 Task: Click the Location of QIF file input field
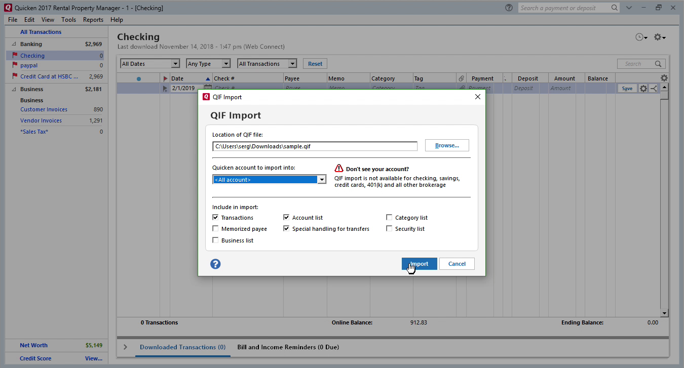coord(315,146)
